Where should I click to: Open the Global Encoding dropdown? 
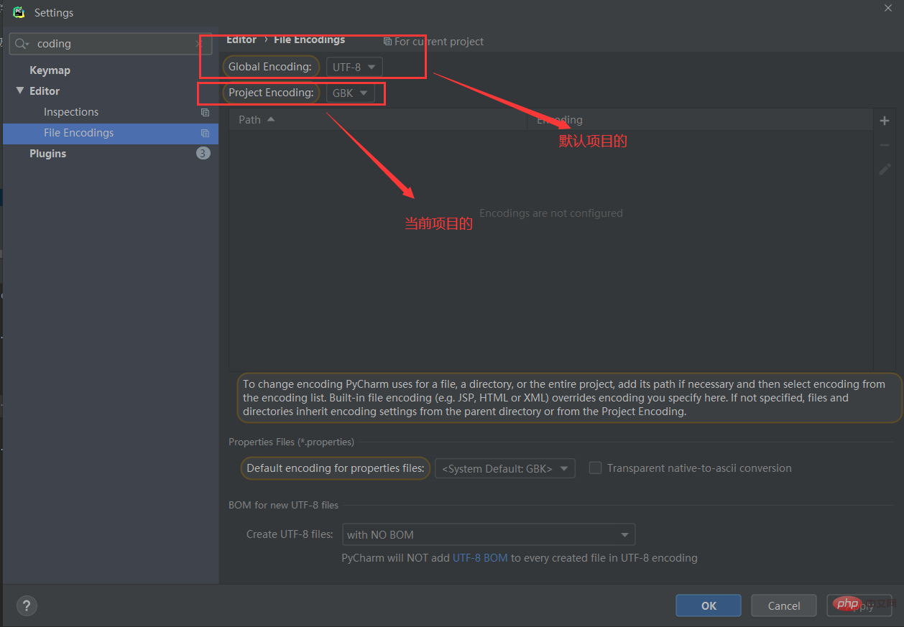click(x=354, y=67)
